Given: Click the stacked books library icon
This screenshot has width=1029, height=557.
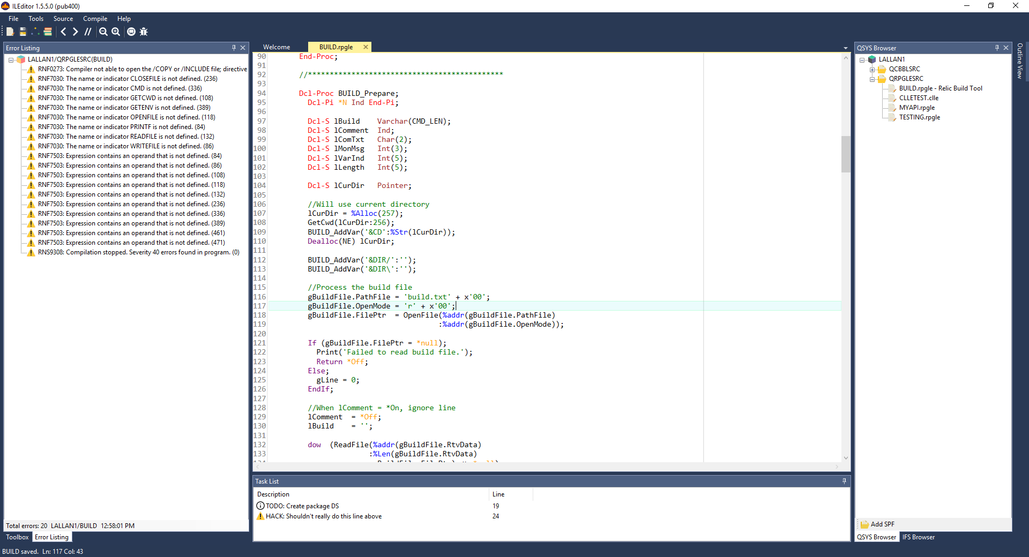Looking at the screenshot, I should tap(48, 32).
